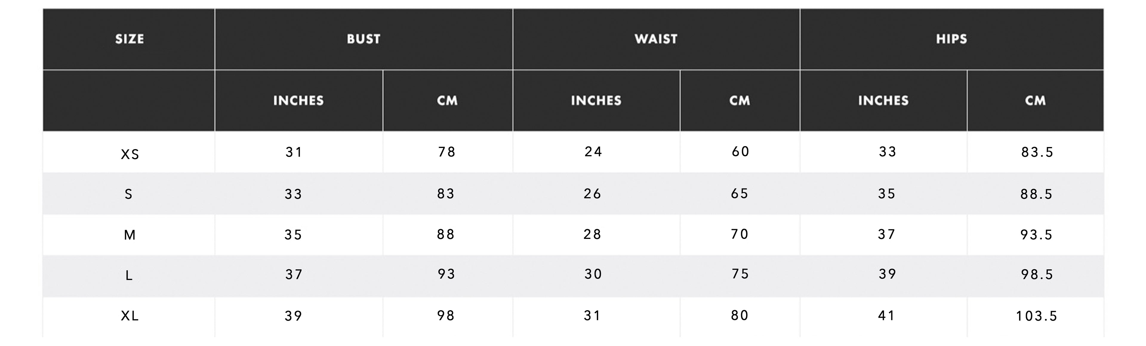
Task: Click the 75 waist cm value
Action: (740, 274)
